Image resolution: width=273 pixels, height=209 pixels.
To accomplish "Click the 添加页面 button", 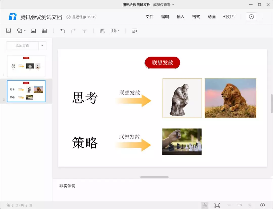I will (22, 46).
